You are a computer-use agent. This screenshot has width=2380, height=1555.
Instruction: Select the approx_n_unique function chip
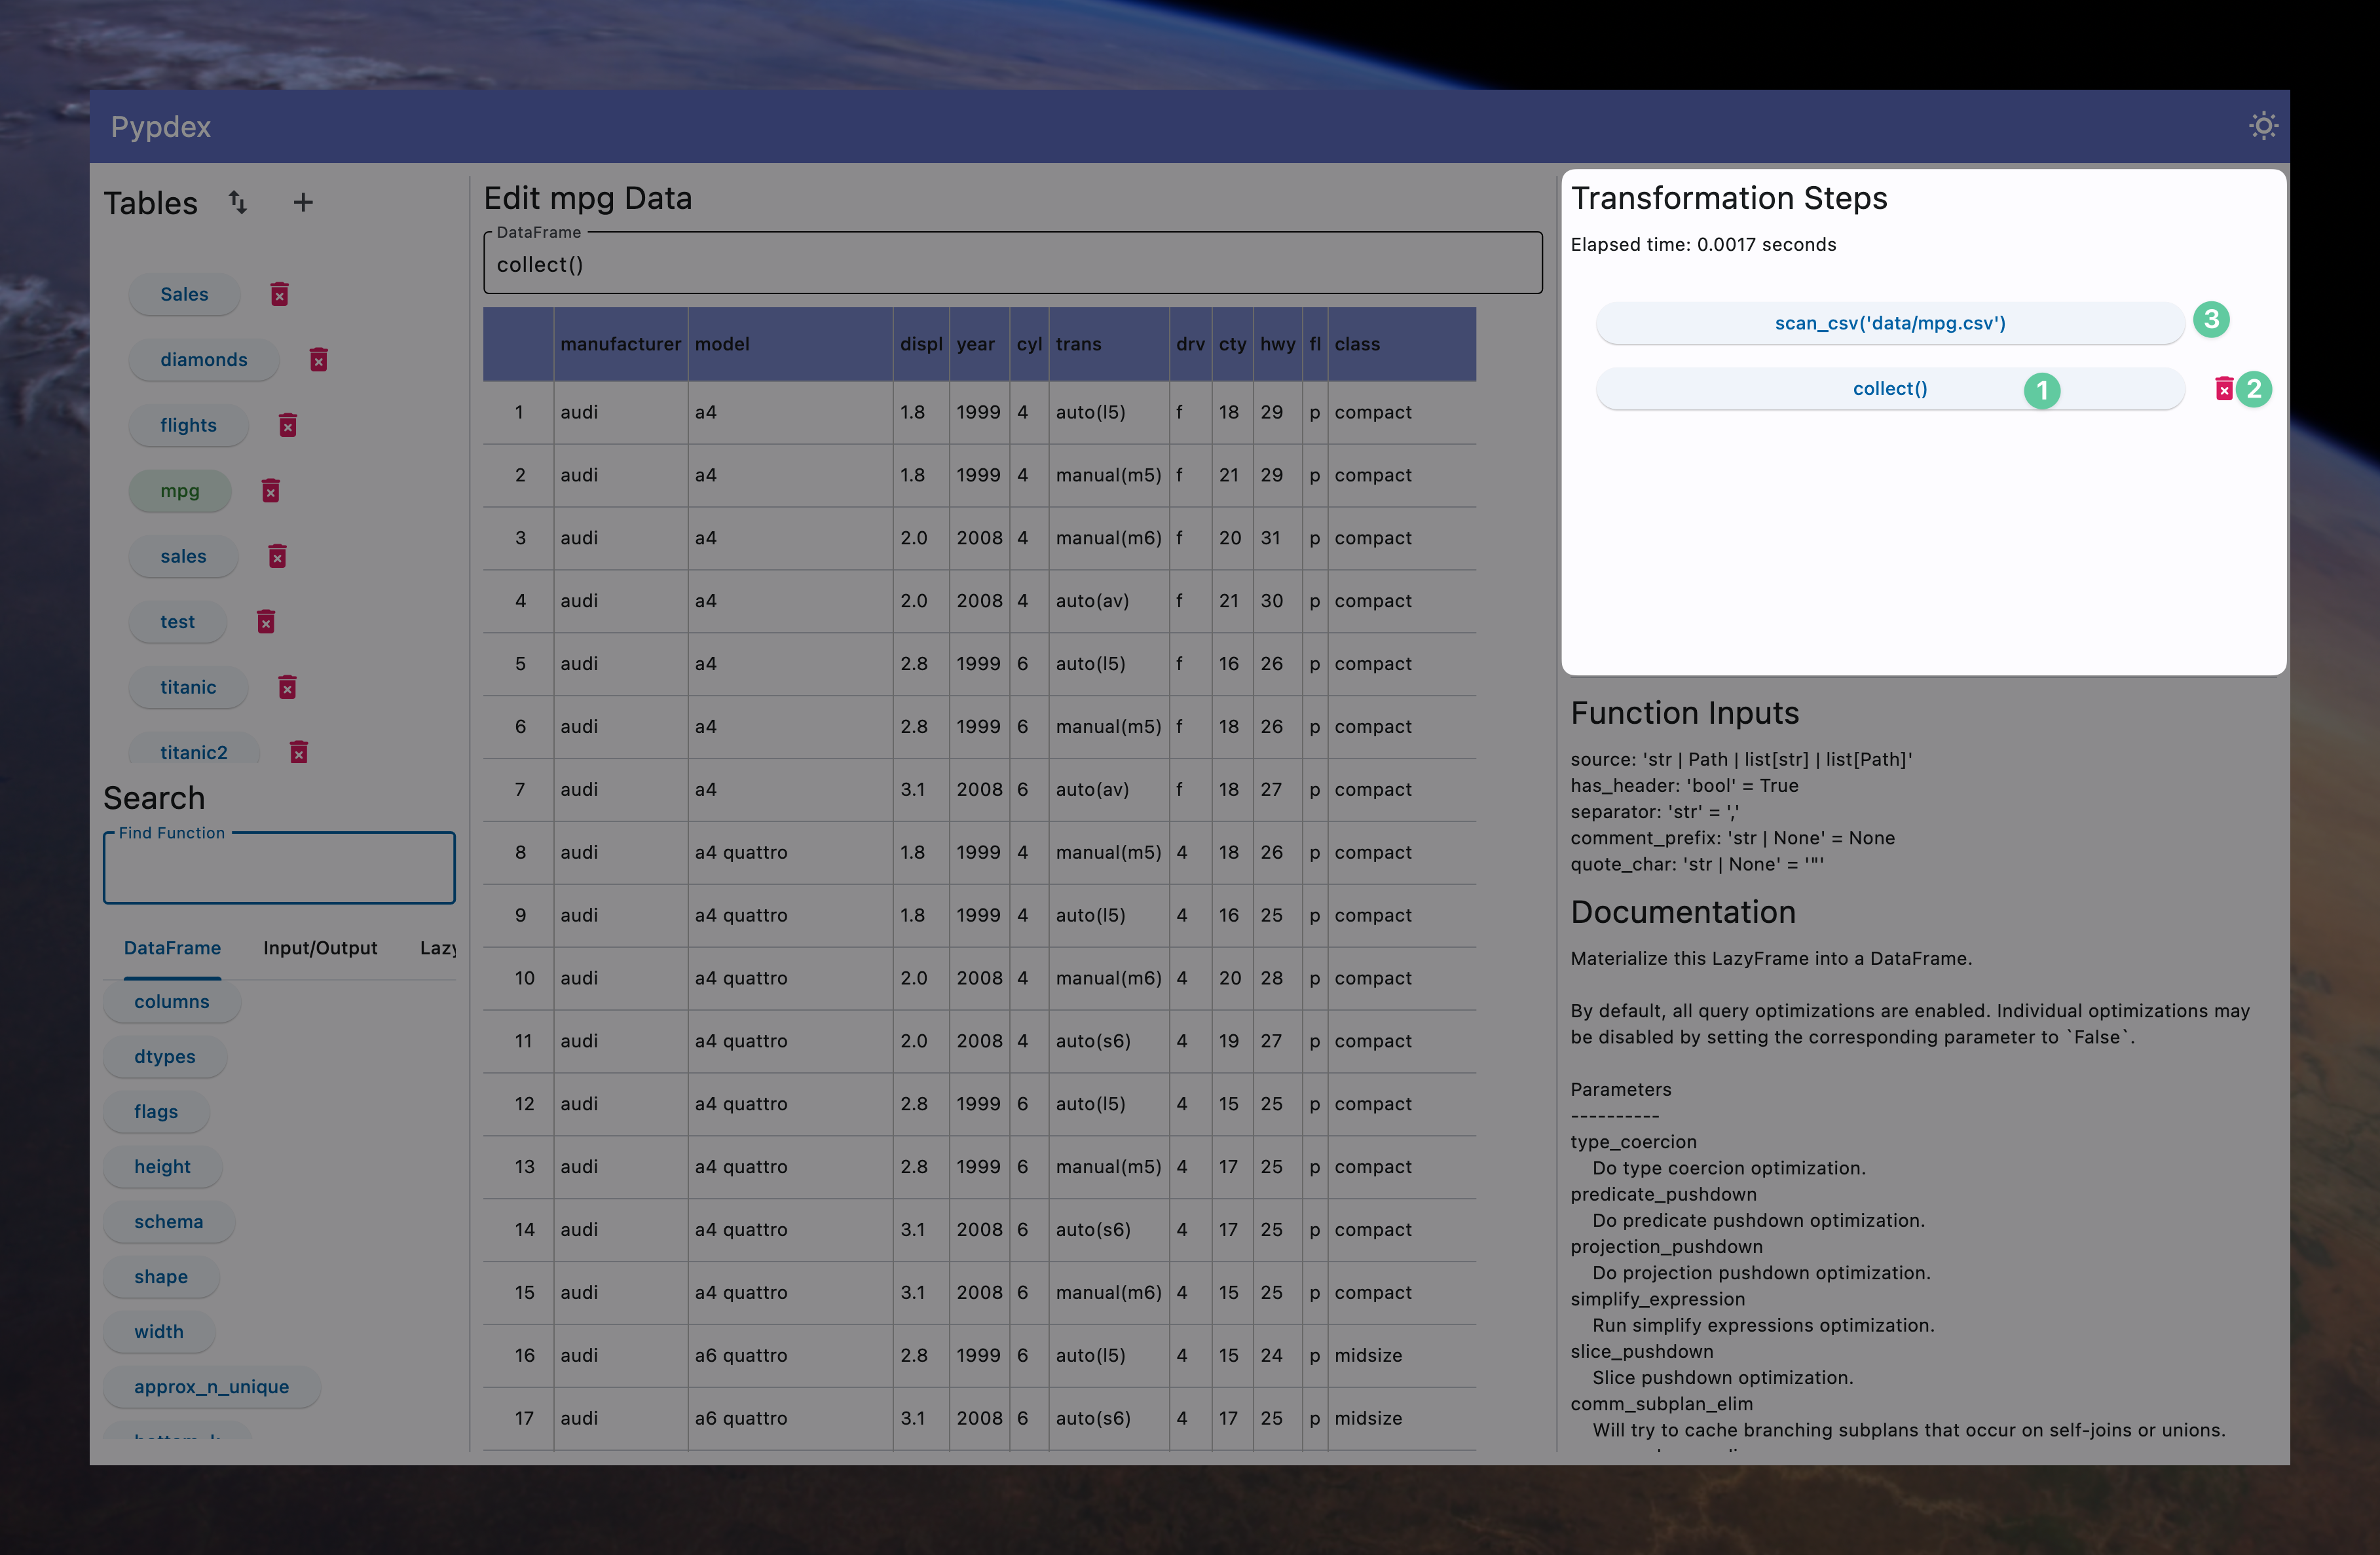tap(211, 1387)
